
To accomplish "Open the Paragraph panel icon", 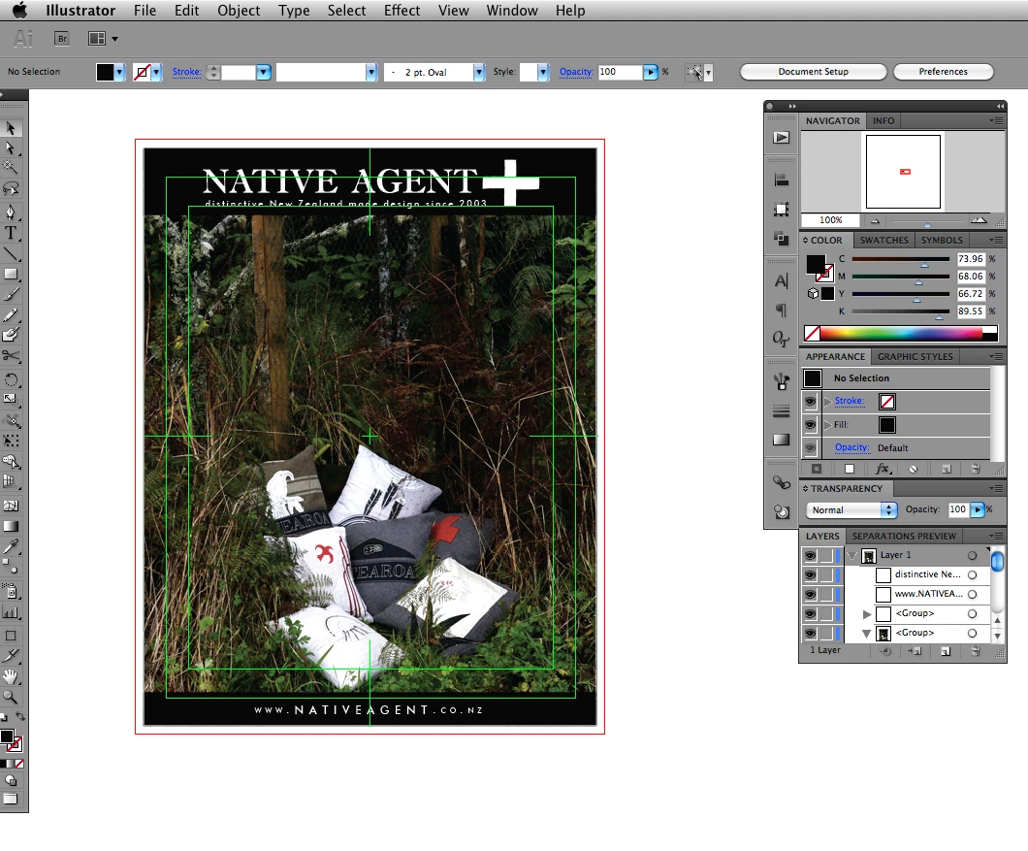I will (781, 310).
